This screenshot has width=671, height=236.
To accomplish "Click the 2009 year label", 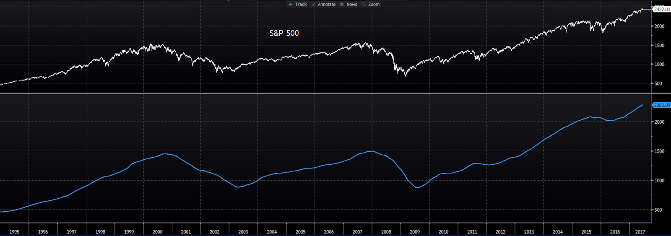I will point(415,232).
